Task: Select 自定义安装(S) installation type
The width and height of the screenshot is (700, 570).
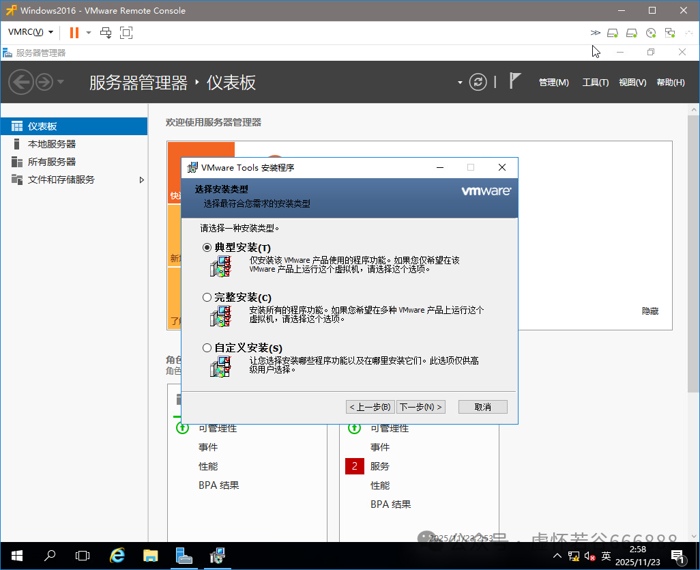Action: coord(207,347)
